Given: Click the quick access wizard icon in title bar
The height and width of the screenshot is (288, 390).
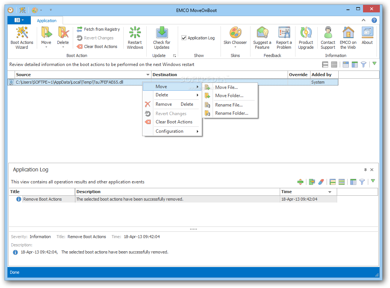Looking at the screenshot, I should 22,10.
